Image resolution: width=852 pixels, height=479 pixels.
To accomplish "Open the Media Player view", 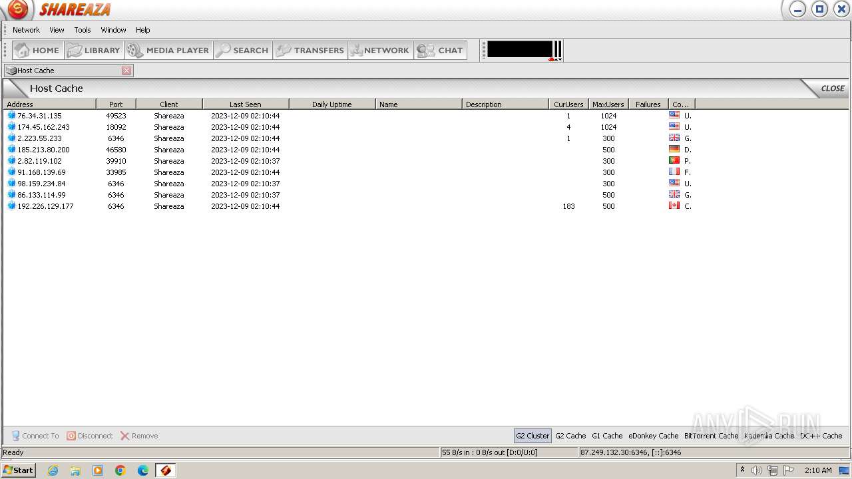I will pyautogui.click(x=168, y=51).
